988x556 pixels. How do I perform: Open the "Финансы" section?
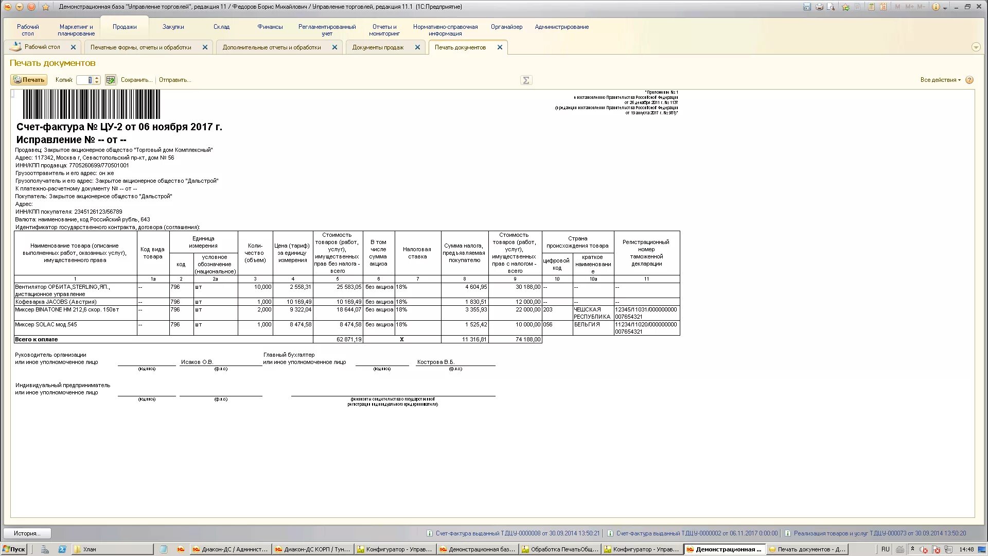pyautogui.click(x=270, y=27)
